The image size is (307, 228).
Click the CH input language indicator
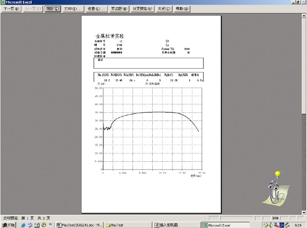point(282,225)
